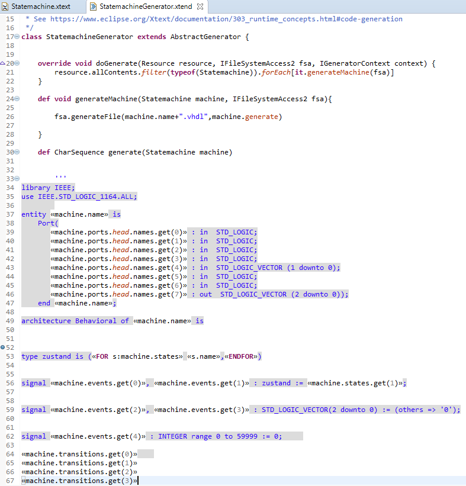Screen dimensions: 466x486
Task: Click 'FOR s:machine.states' expression
Action: [137, 356]
